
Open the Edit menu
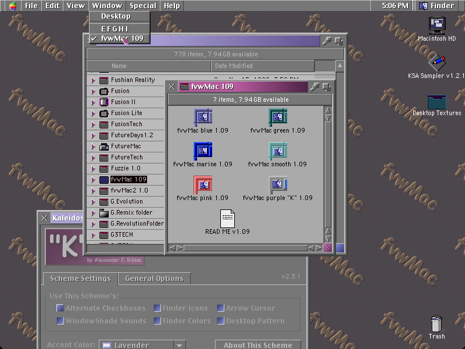click(52, 6)
